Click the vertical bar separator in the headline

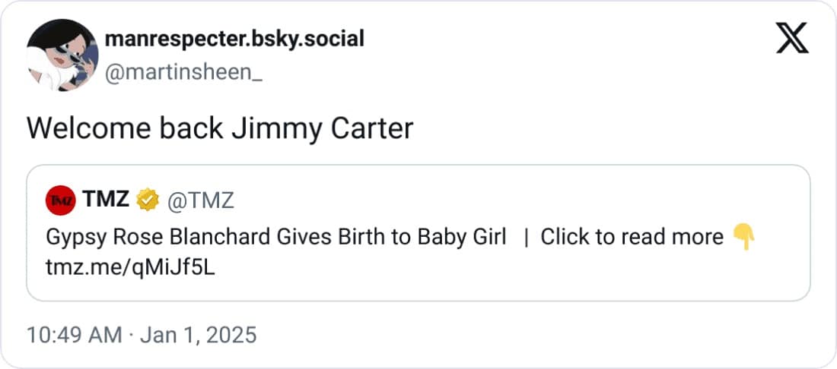pyautogui.click(x=526, y=237)
